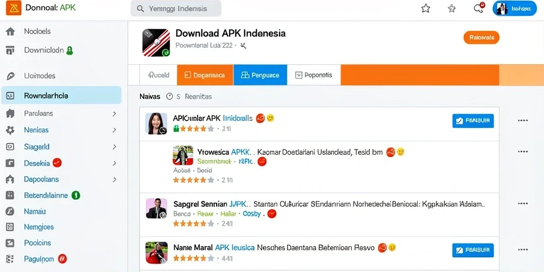Click the compass icon beside Namau
Image resolution: width=544 pixels, height=272 pixels.
click(x=11, y=211)
